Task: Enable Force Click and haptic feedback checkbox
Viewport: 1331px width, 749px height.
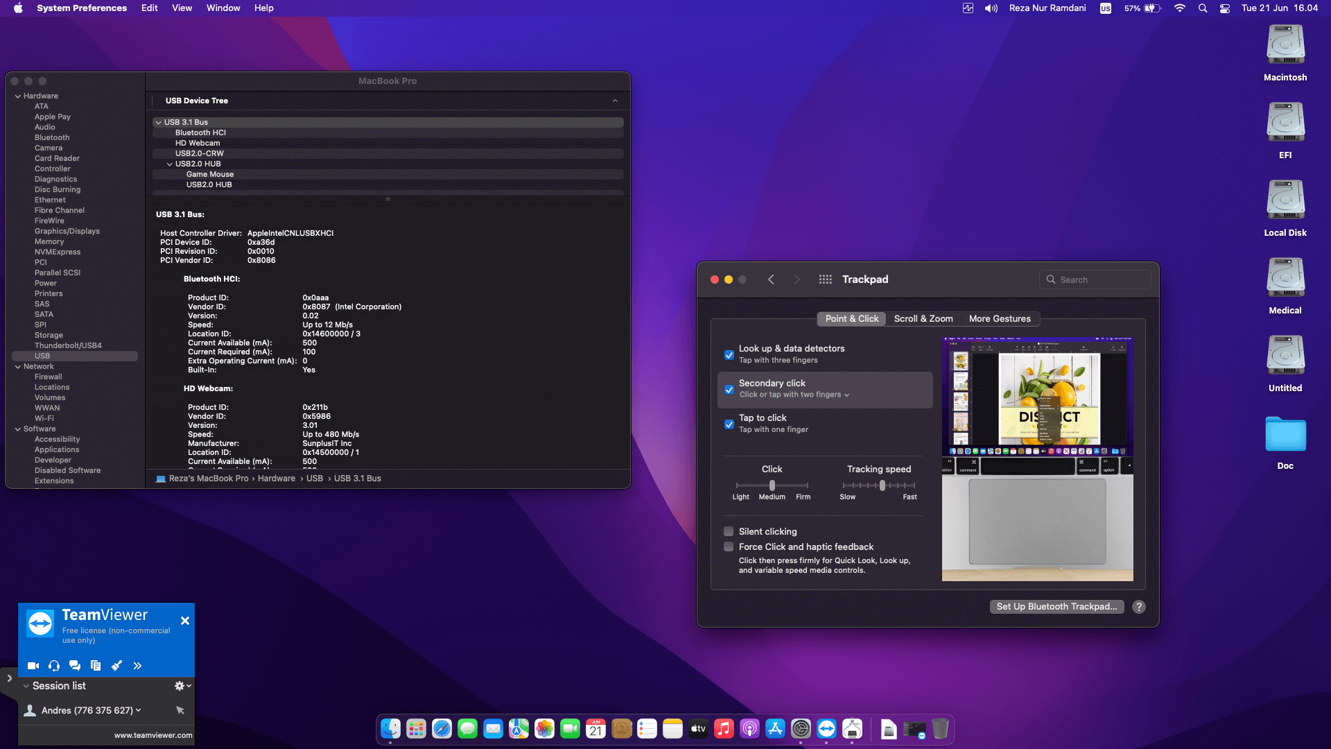Action: pyautogui.click(x=729, y=547)
